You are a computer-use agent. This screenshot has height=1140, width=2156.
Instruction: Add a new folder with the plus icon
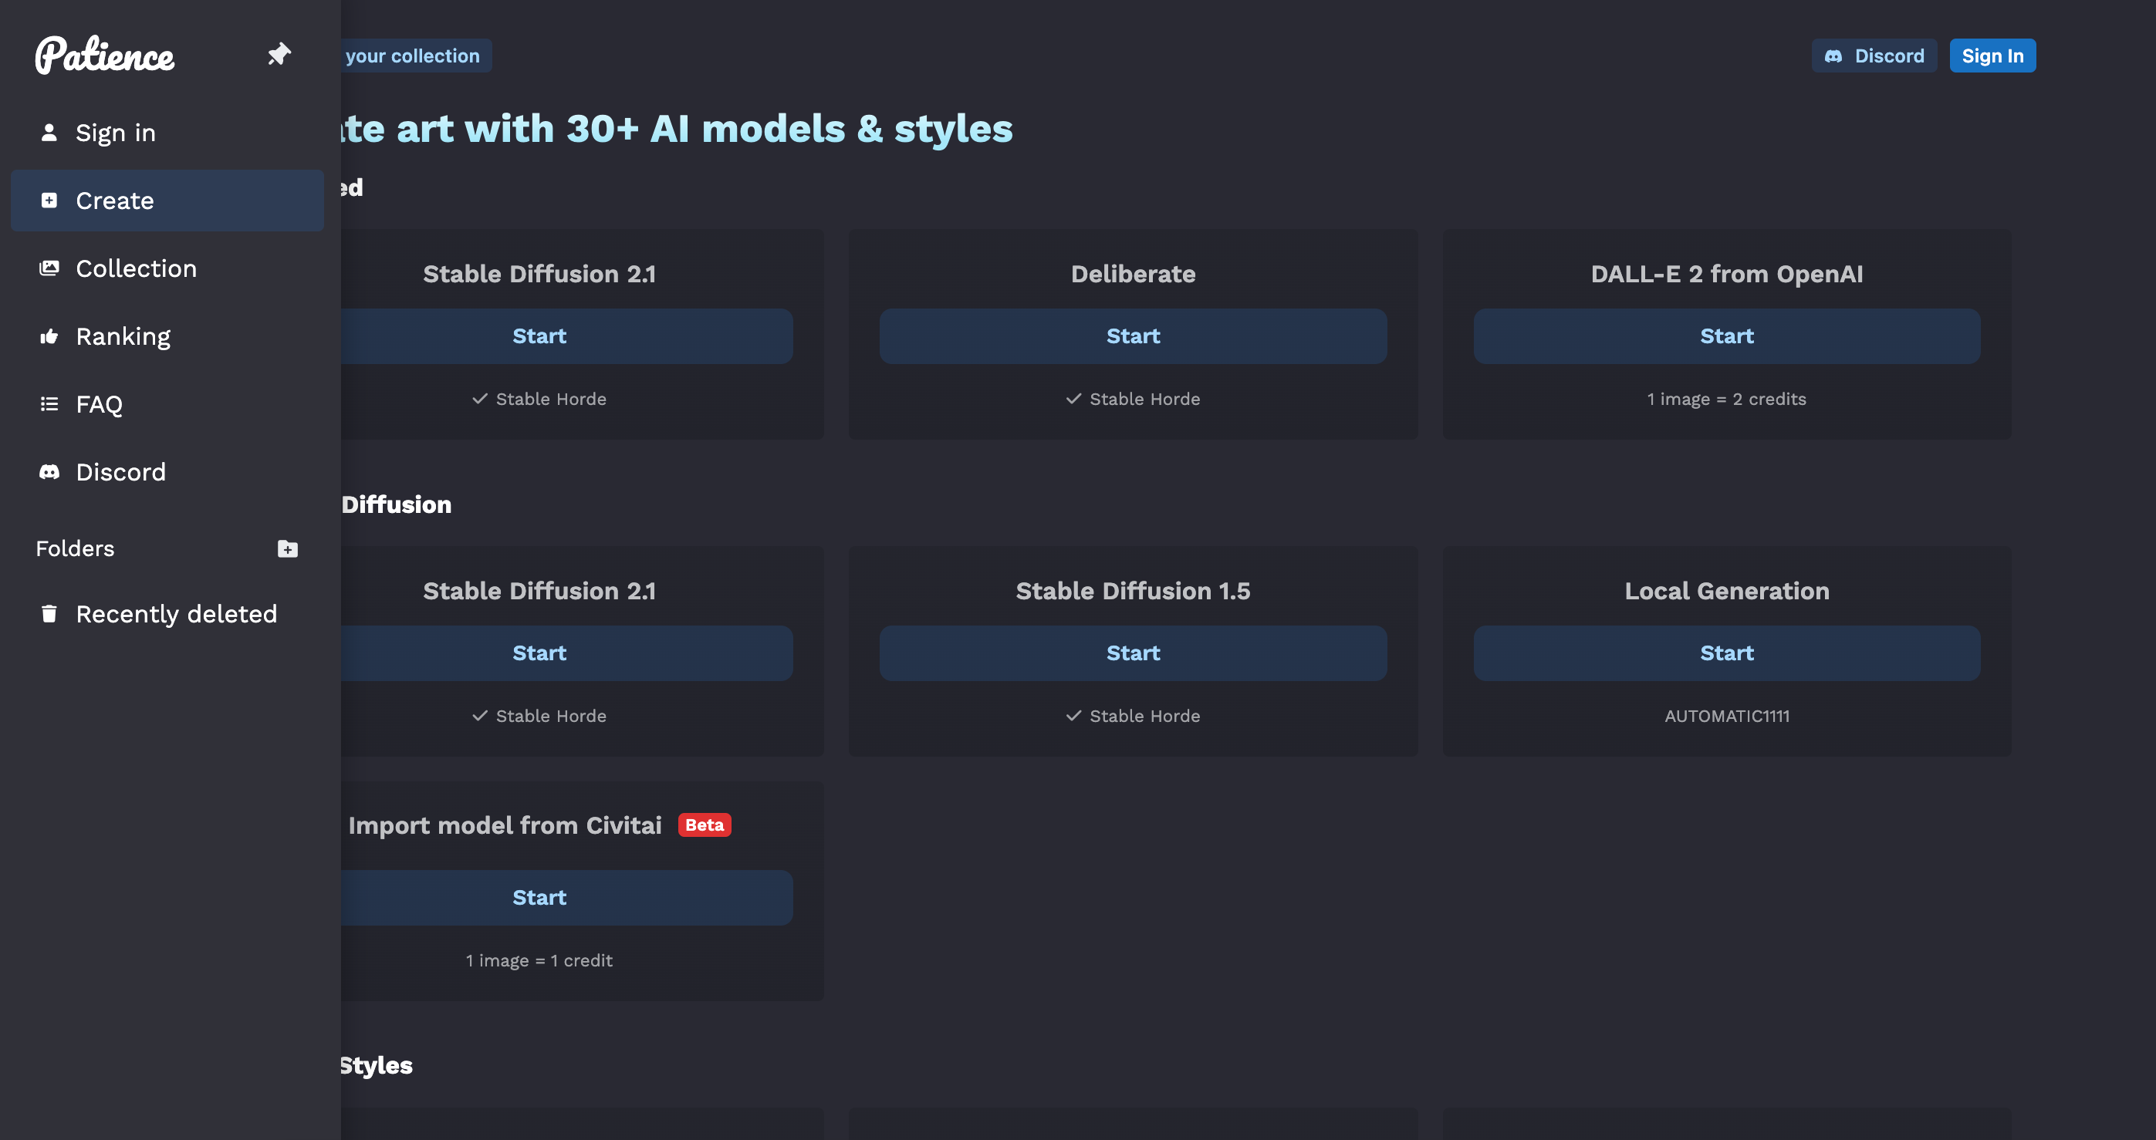point(287,548)
